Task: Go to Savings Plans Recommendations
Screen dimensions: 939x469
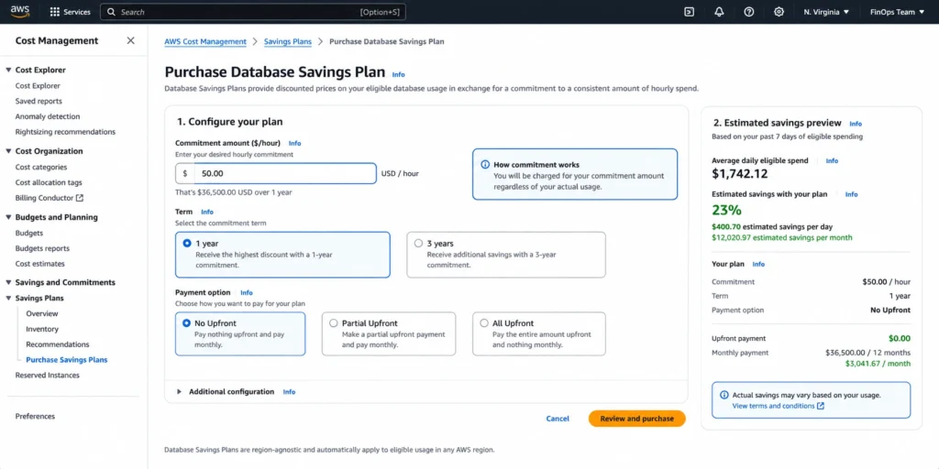Action: (58, 344)
